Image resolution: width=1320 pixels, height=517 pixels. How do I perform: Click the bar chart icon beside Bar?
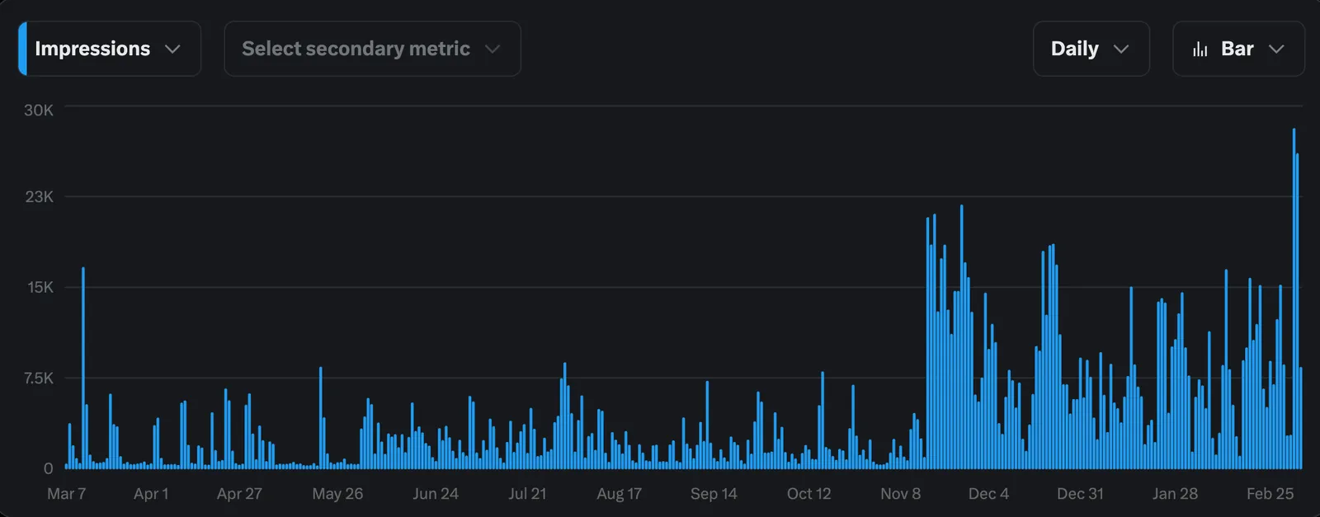[x=1200, y=49]
